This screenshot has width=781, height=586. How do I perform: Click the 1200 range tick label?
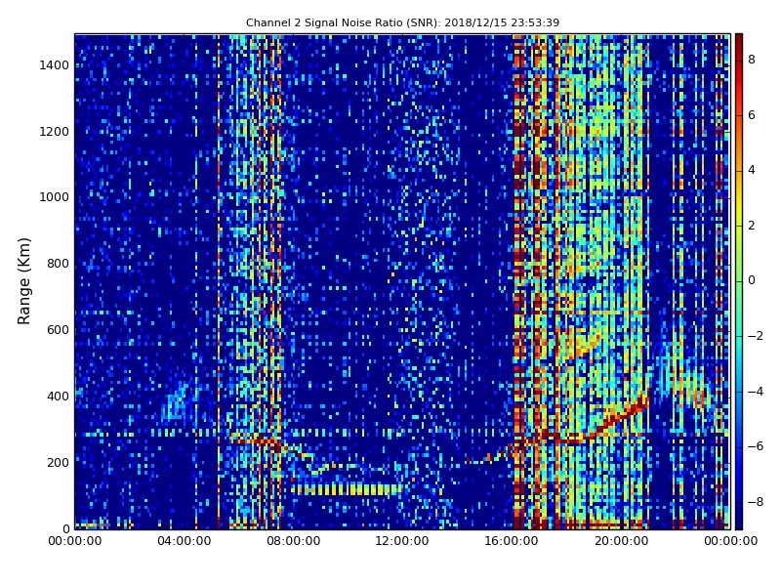[x=55, y=132]
